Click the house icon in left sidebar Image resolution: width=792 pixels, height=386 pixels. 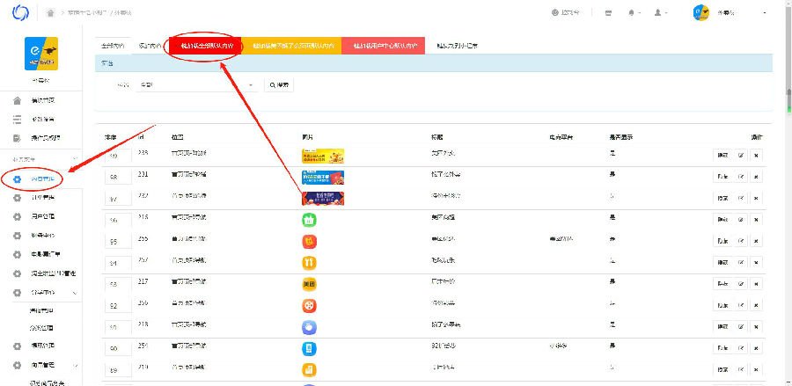point(18,100)
